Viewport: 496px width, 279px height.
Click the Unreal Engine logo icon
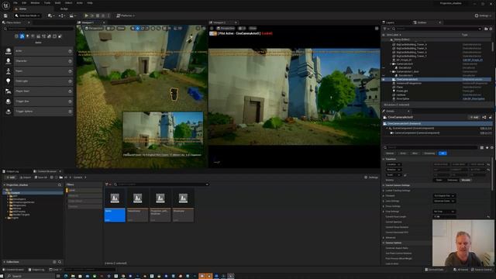(5, 5)
